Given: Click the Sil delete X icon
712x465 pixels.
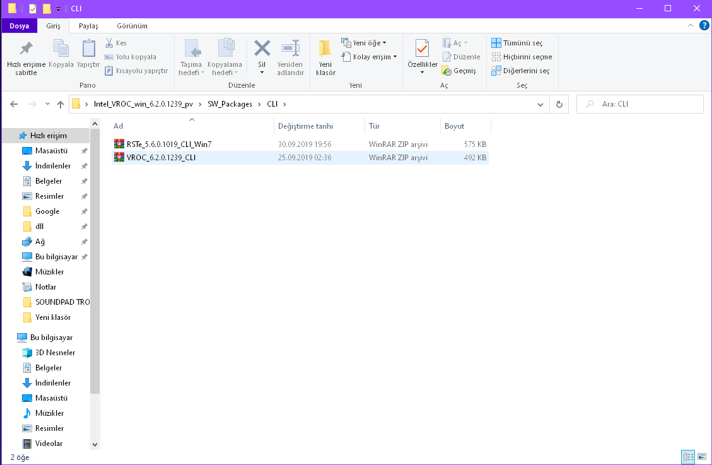Looking at the screenshot, I should [262, 48].
